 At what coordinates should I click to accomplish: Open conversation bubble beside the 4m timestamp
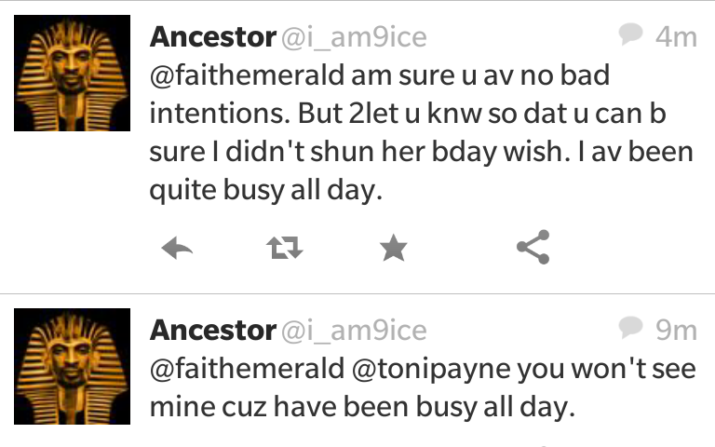[630, 34]
